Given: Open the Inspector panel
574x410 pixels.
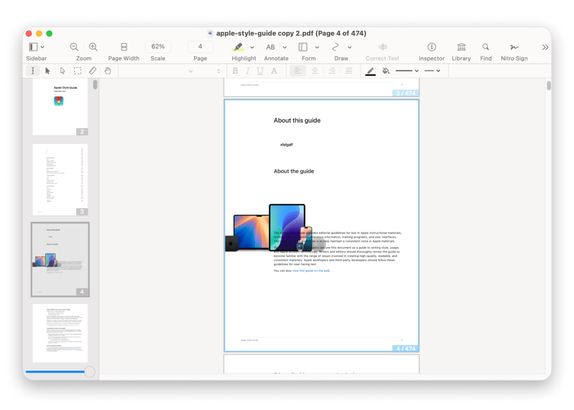Looking at the screenshot, I should click(x=432, y=47).
